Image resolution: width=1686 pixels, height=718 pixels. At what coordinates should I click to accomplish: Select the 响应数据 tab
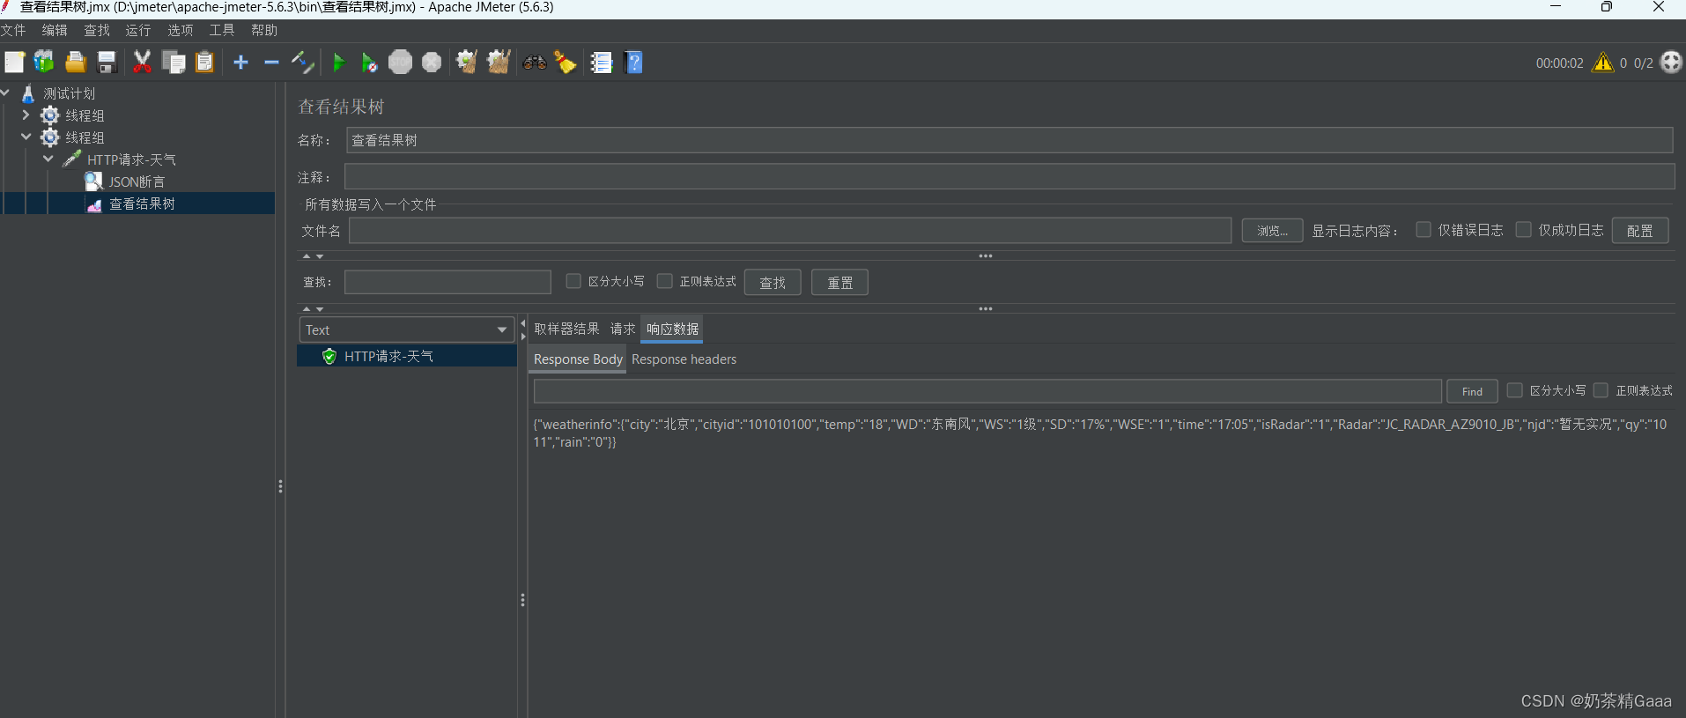[672, 329]
